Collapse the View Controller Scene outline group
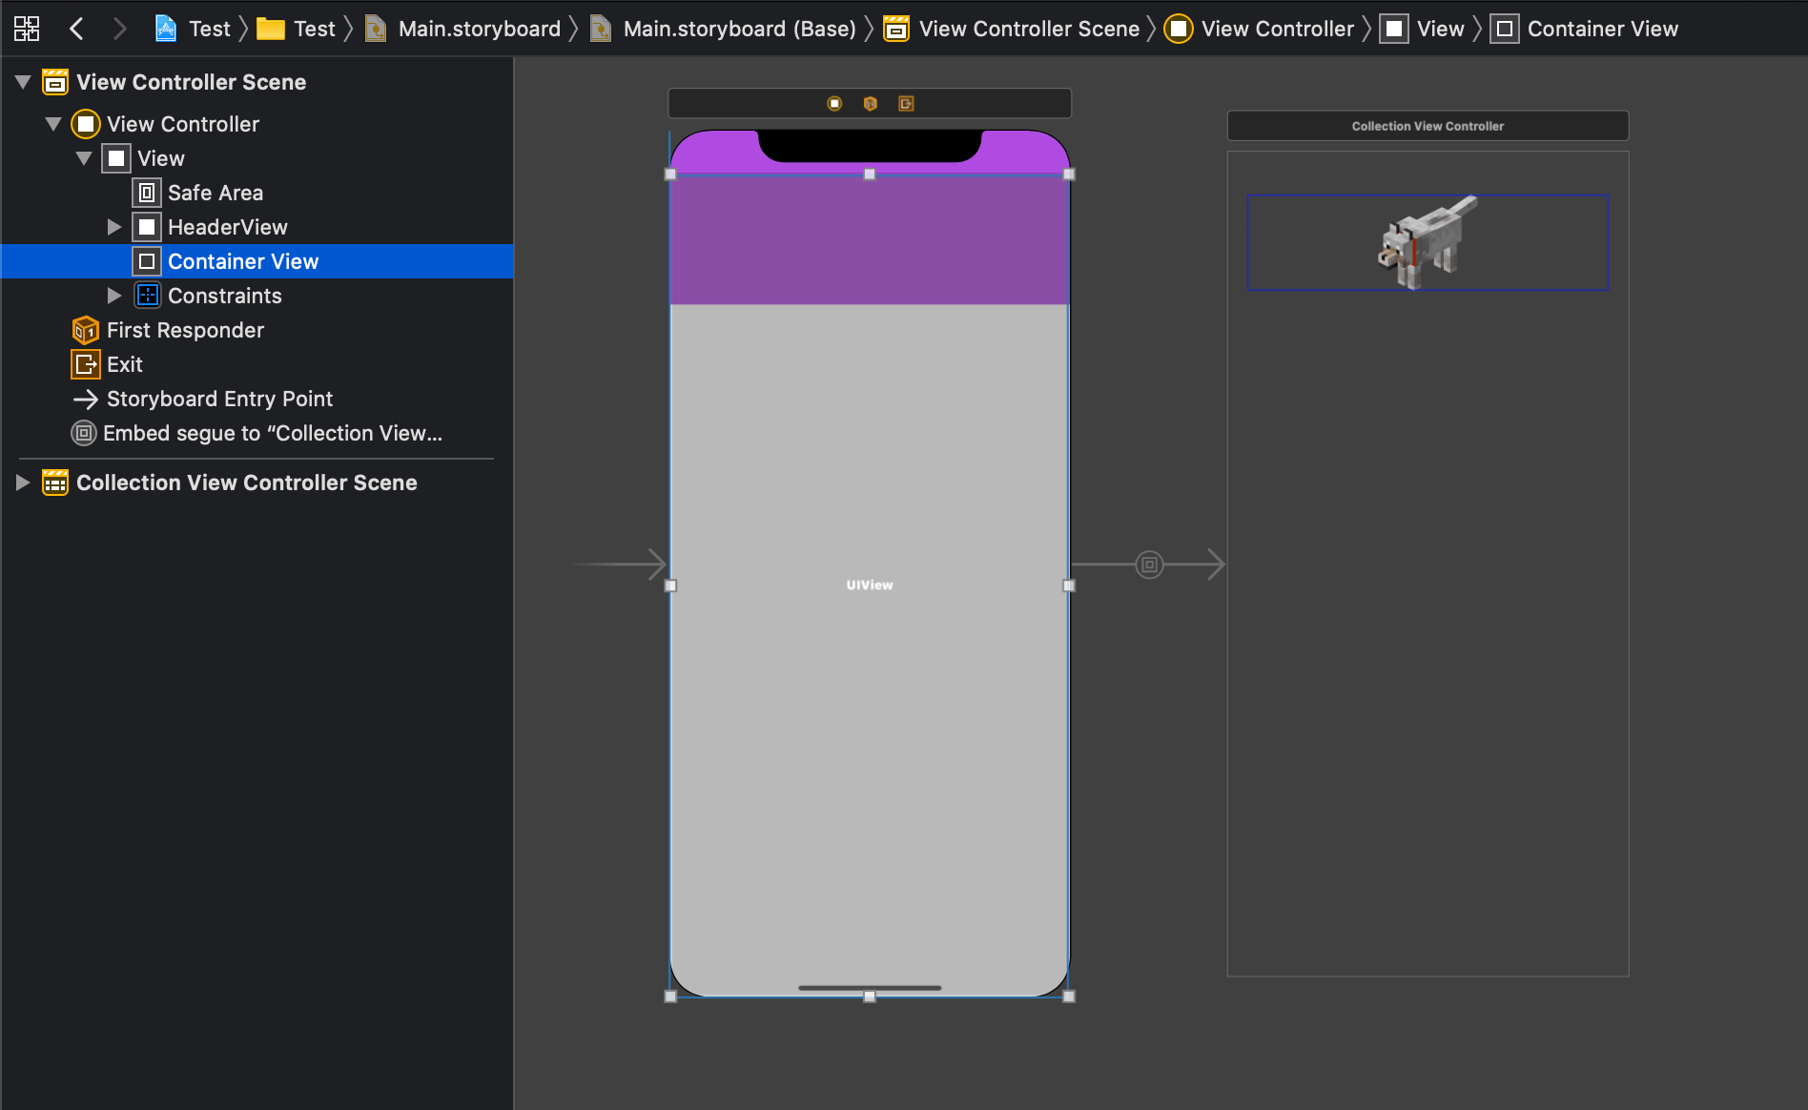Image resolution: width=1808 pixels, height=1110 pixels. (23, 82)
